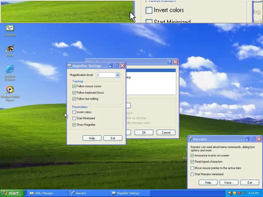
Task: Click the red shield alert tray icon
Action: pos(239,193)
